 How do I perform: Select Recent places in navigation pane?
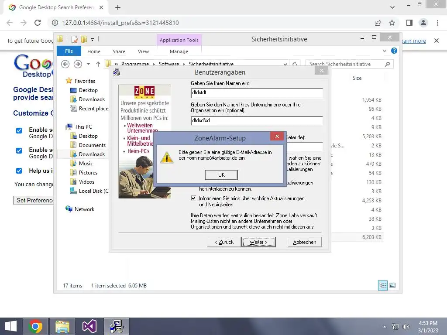point(93,109)
